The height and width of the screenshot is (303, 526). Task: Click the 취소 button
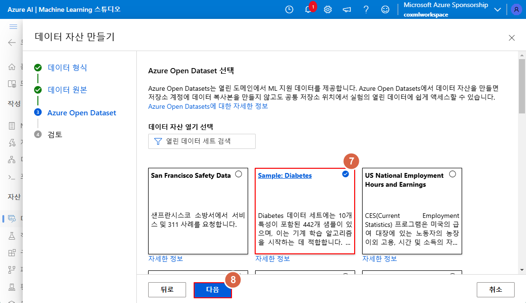pos(496,290)
